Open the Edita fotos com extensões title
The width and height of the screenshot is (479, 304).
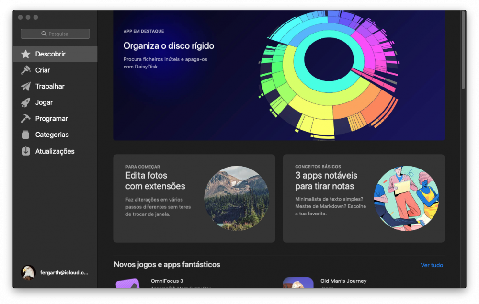(155, 180)
